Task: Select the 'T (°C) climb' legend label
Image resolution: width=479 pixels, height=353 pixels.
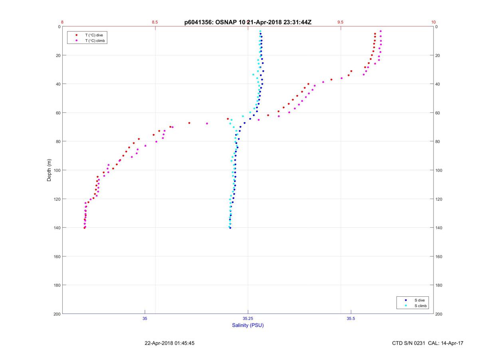Action: [95, 41]
